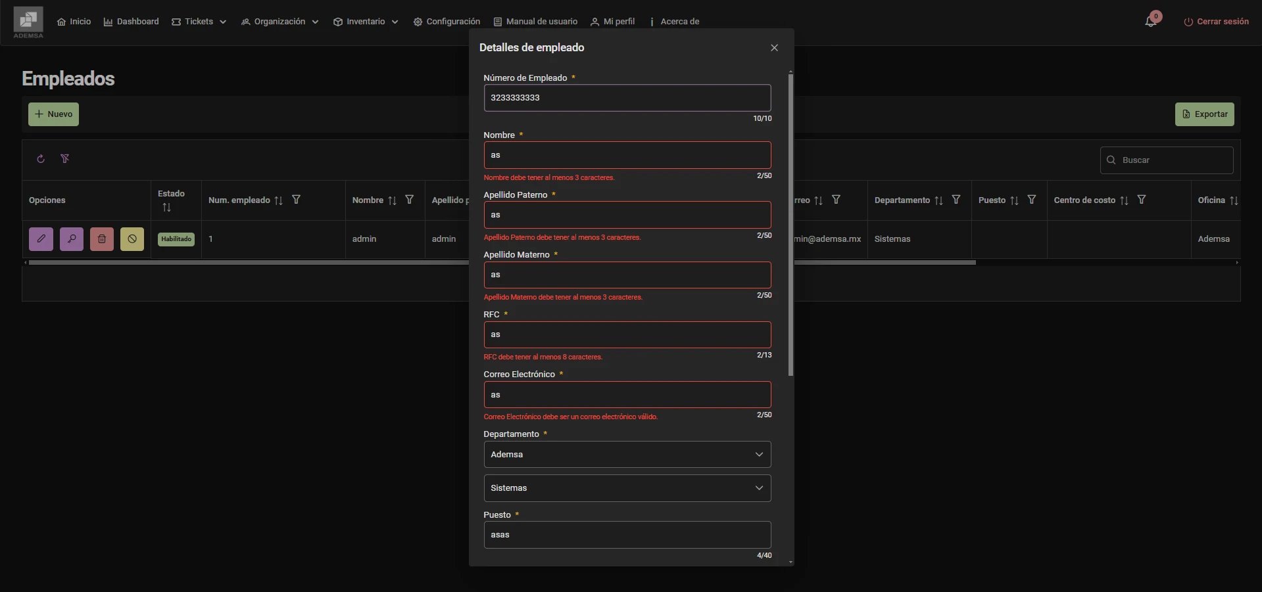Click the Correo Electrónico field
The height and width of the screenshot is (592, 1262).
click(627, 394)
